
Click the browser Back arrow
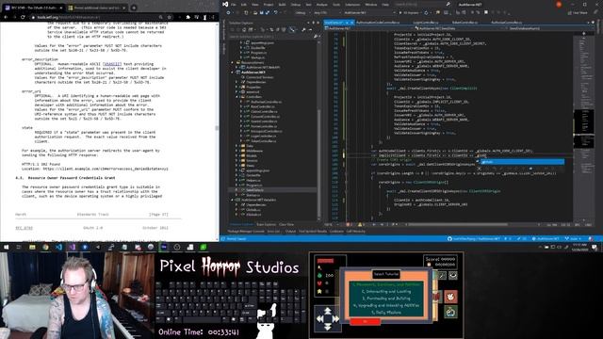(6, 17)
